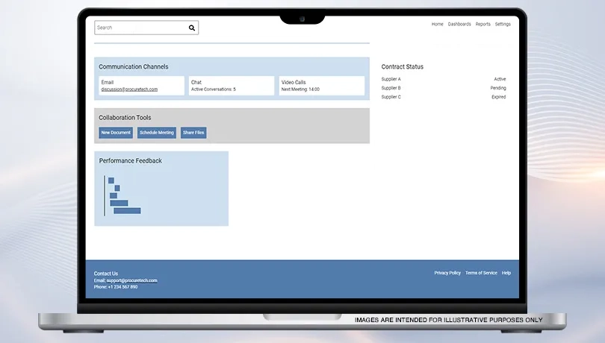
Task: Select the Supplier A contract row
Action: tap(443, 79)
